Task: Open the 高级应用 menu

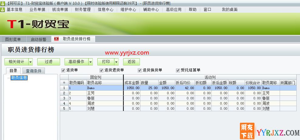Action: [x=174, y=9]
